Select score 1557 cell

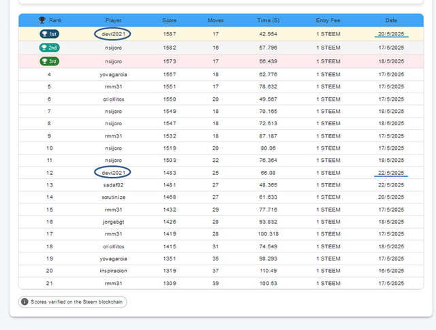tap(170, 74)
